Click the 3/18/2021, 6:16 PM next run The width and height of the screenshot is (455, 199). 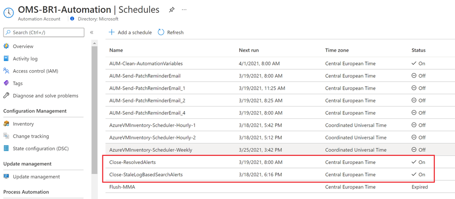[x=260, y=174]
